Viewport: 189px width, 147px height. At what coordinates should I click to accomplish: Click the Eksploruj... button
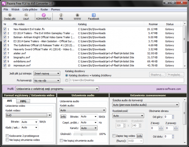pos(157,75)
